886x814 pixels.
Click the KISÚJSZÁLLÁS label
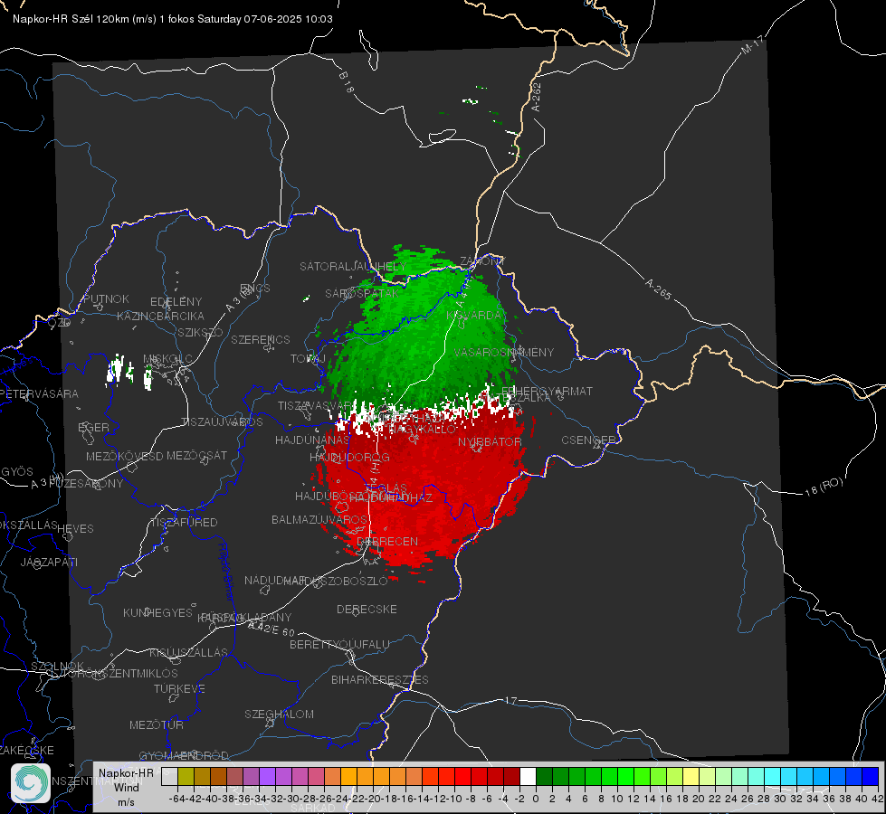tap(189, 652)
